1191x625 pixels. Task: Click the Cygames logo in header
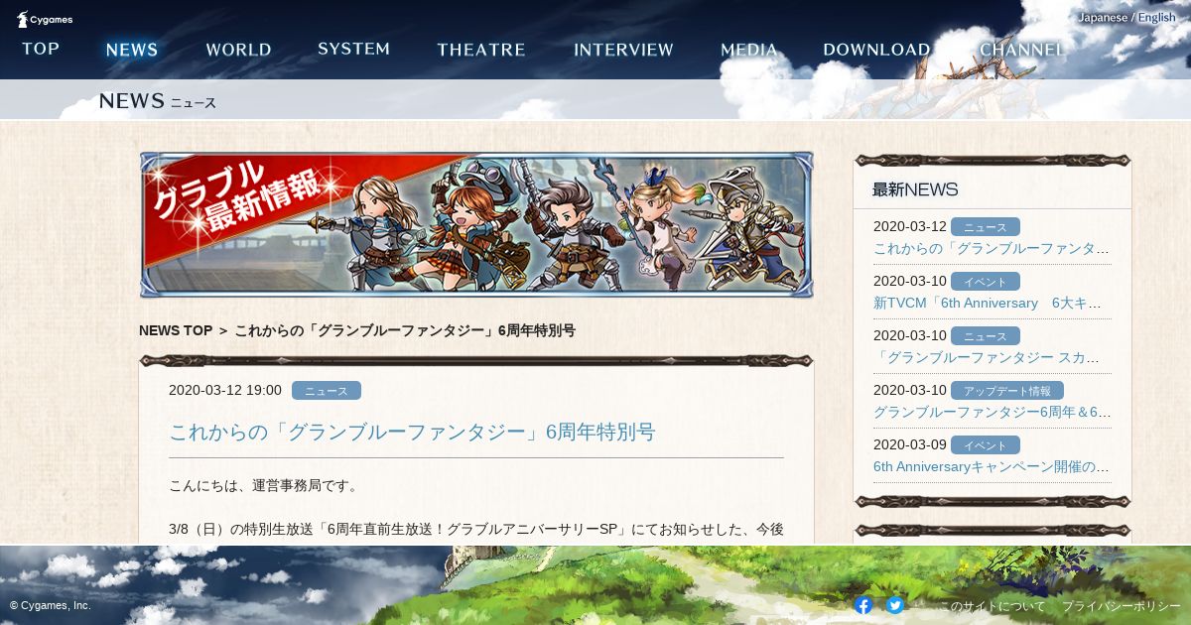pos(45,19)
